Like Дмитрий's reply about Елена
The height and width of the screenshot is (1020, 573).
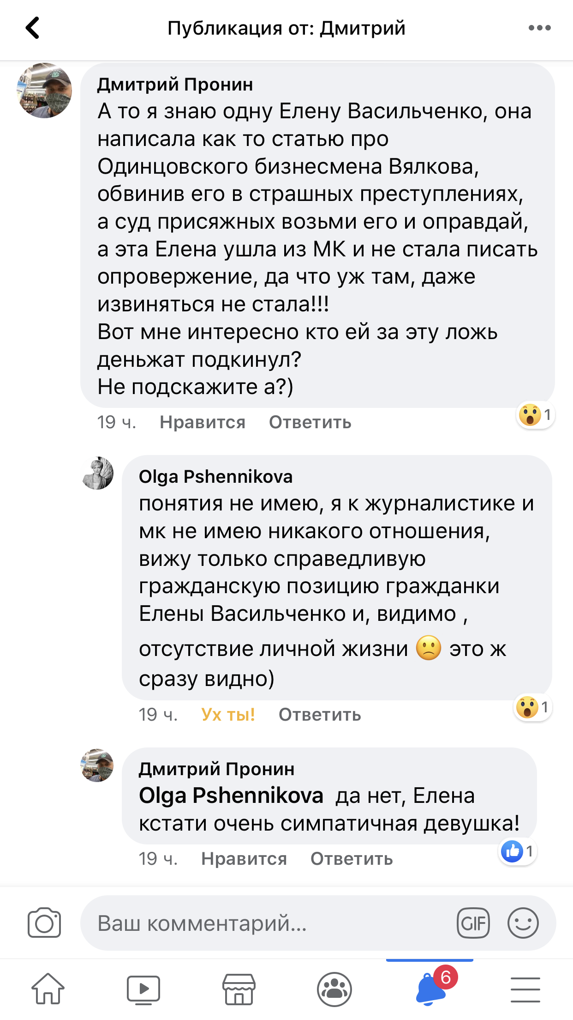coord(244,859)
